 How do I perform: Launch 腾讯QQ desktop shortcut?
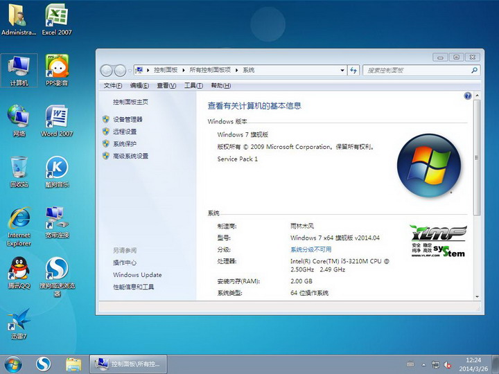click(19, 273)
